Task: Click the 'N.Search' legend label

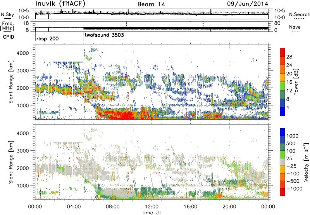Action: click(x=299, y=14)
